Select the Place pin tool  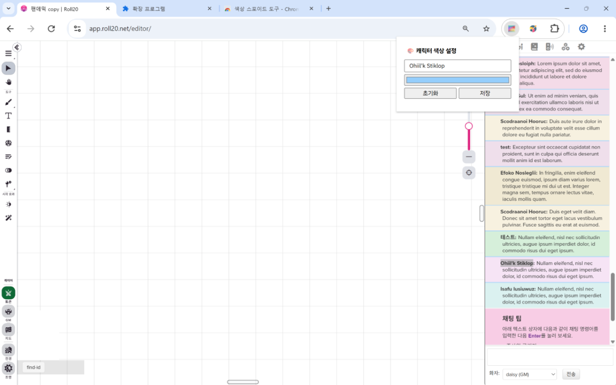point(8,184)
